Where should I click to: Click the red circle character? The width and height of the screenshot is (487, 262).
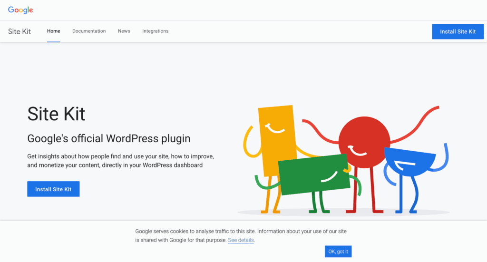click(x=364, y=142)
